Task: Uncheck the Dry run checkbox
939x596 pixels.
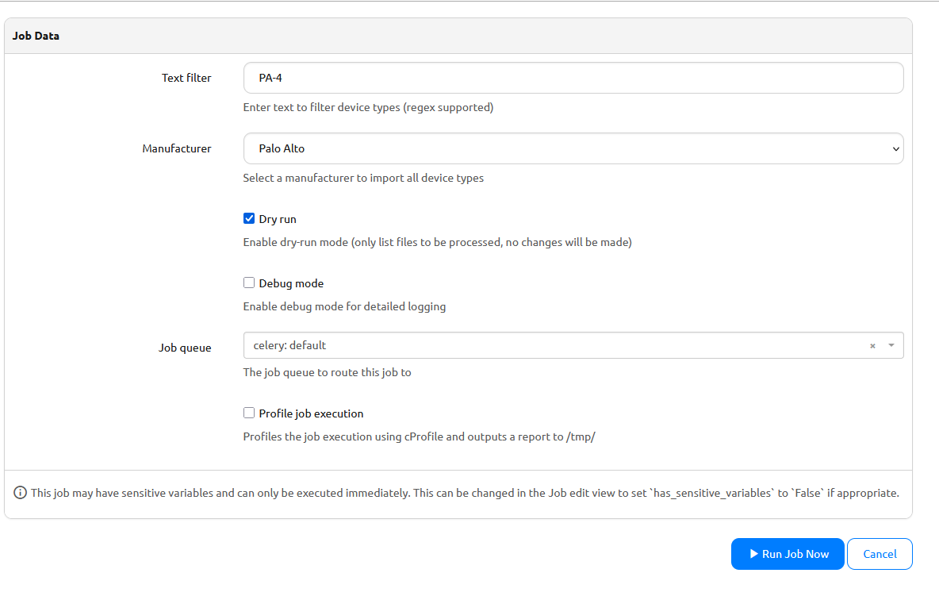Action: 249,219
